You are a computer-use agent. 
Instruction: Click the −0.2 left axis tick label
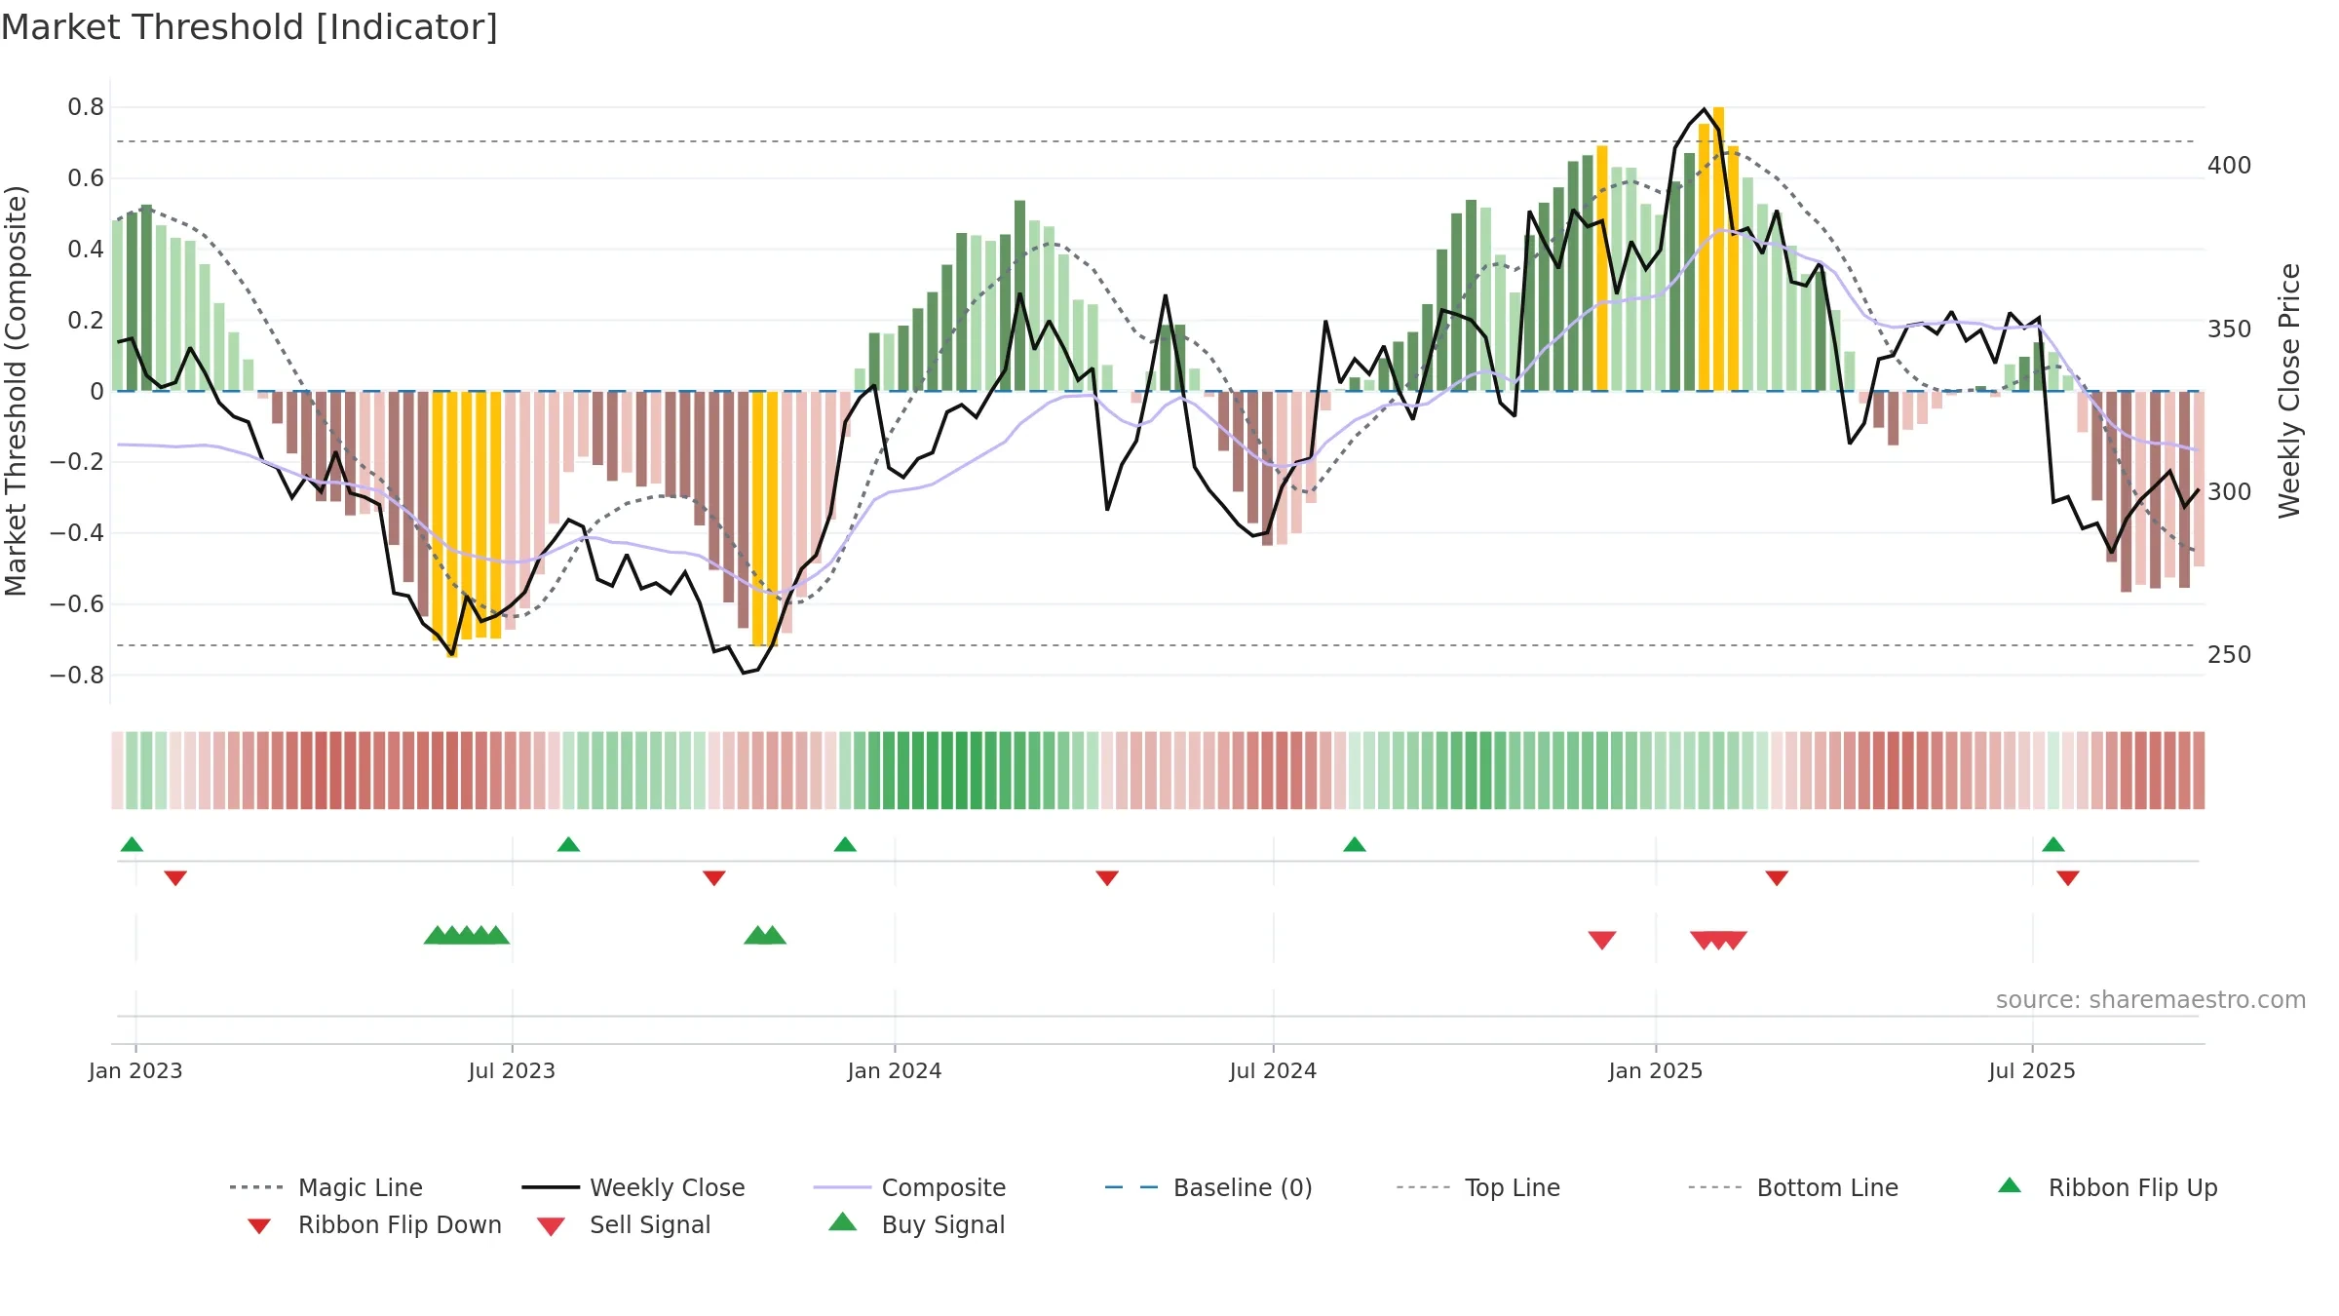click(77, 462)
